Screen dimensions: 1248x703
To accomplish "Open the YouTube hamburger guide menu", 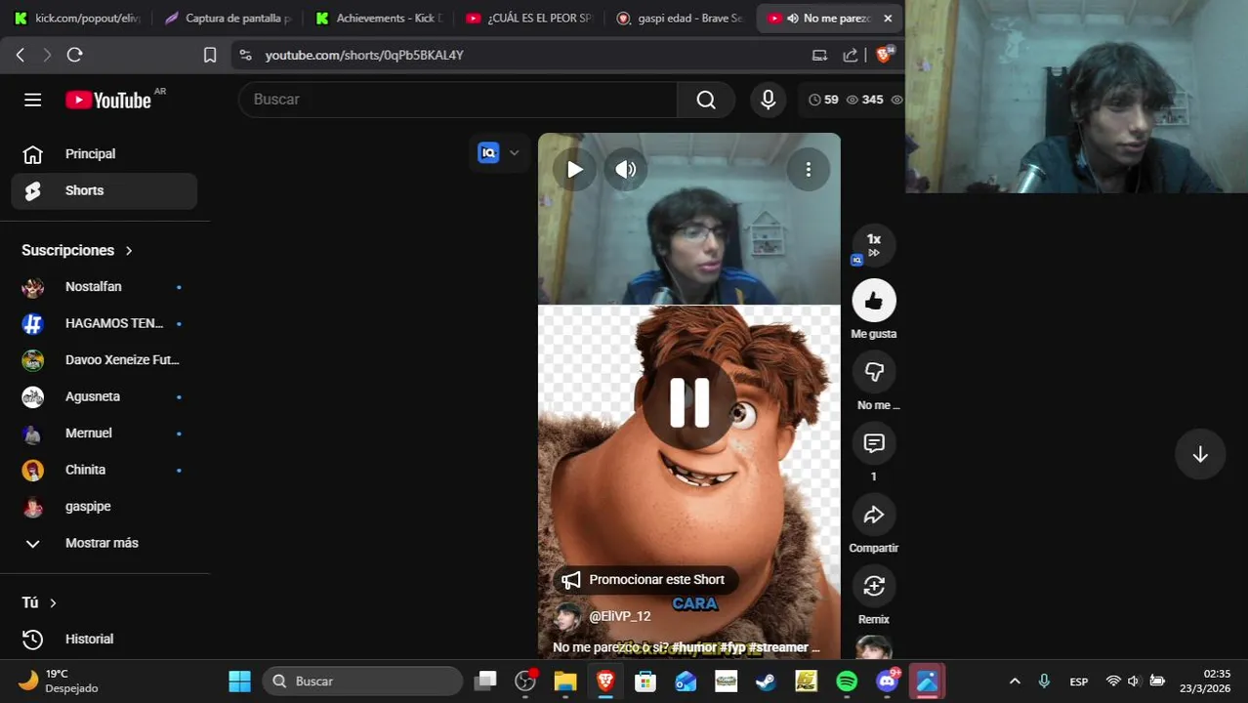I will (x=33, y=100).
